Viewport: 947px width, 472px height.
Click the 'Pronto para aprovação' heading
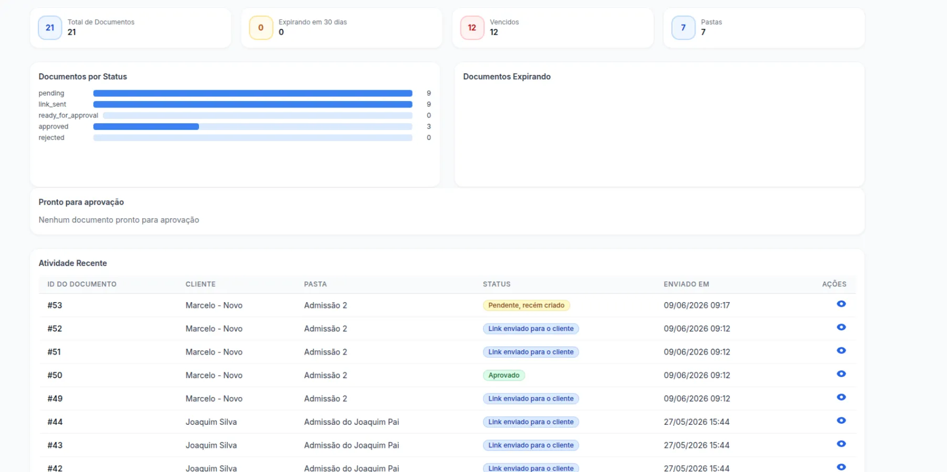81,202
